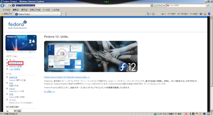Click the Bluetooth icon in command bar
This screenshot has height=116, width=213.
209,14
